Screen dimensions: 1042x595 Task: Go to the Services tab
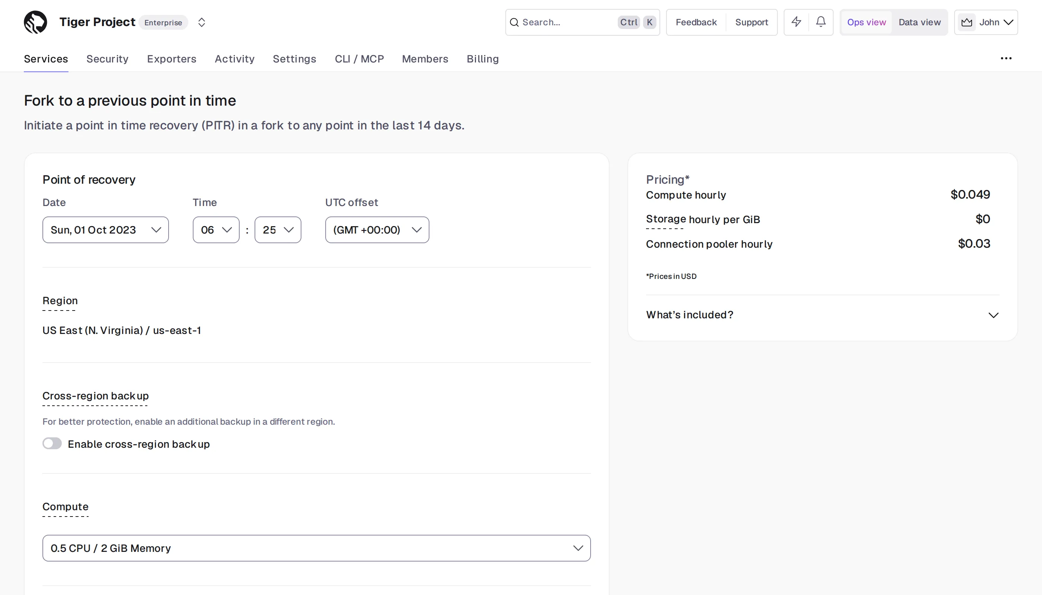(x=46, y=59)
